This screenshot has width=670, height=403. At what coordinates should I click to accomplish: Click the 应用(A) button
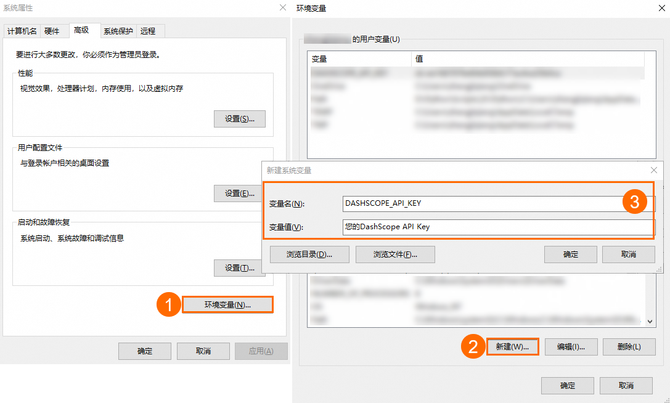261,351
